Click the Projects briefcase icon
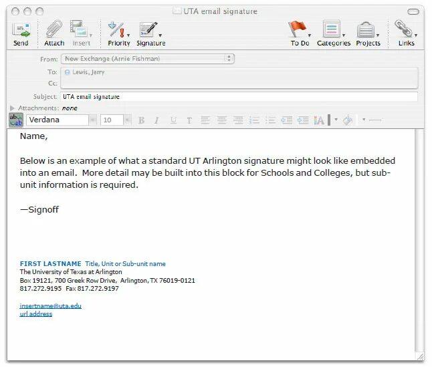Screen dimensions: 432x367 click(365, 29)
